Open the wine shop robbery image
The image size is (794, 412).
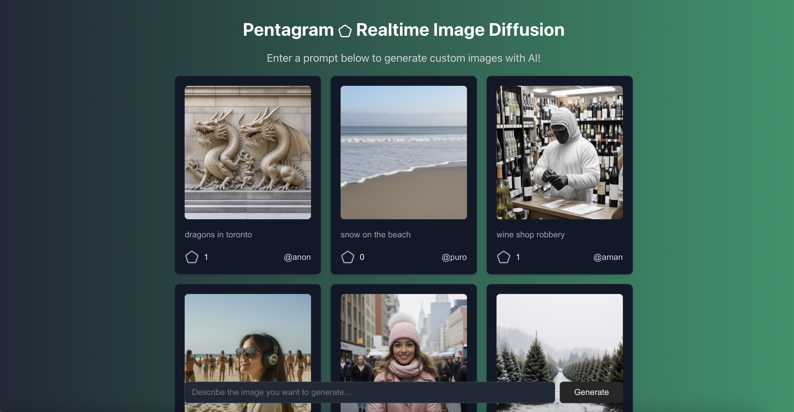point(559,152)
